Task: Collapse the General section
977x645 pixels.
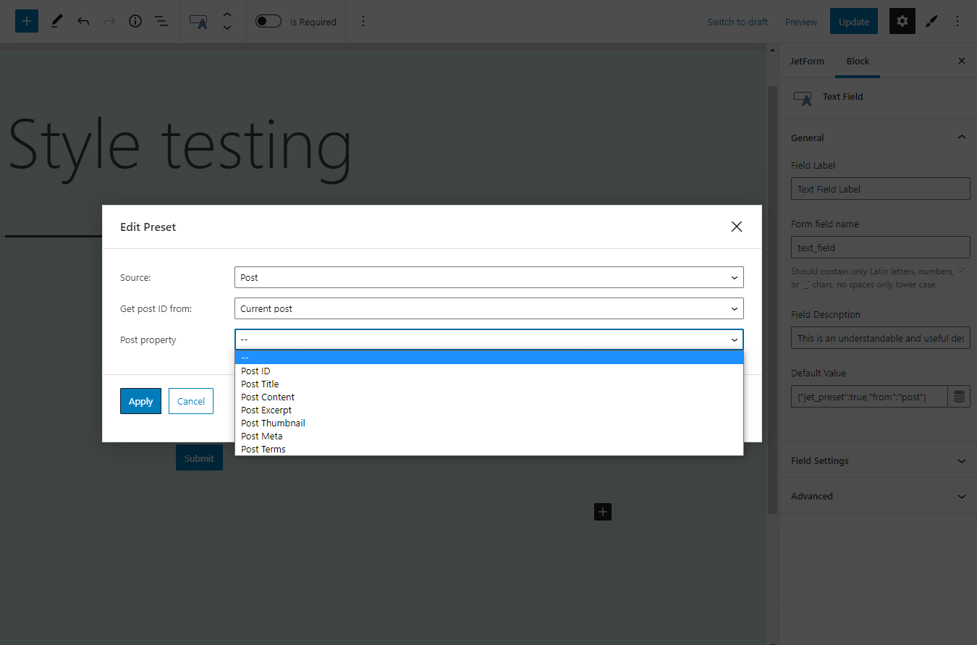Action: point(962,137)
